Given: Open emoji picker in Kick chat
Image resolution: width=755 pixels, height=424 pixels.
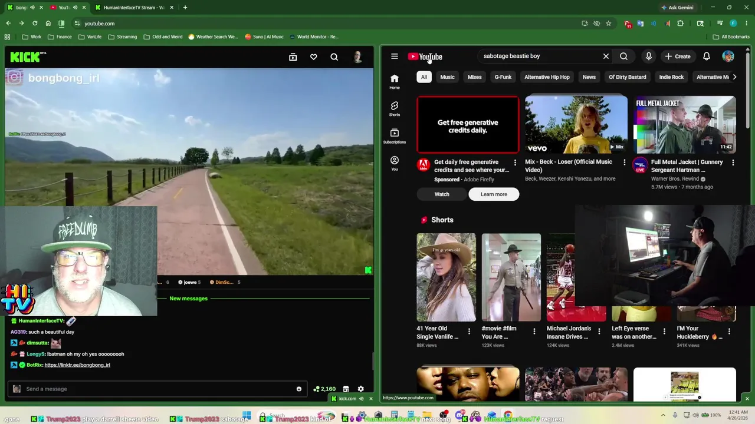Looking at the screenshot, I should click(x=299, y=389).
